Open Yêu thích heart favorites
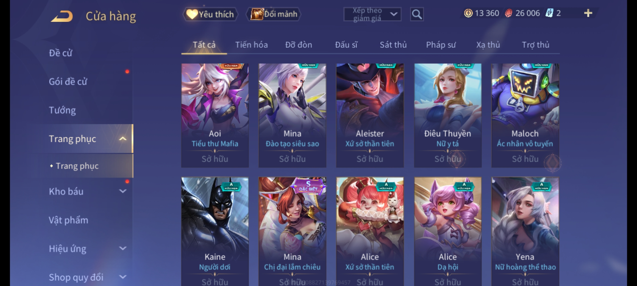This screenshot has height=286, width=637. point(210,14)
